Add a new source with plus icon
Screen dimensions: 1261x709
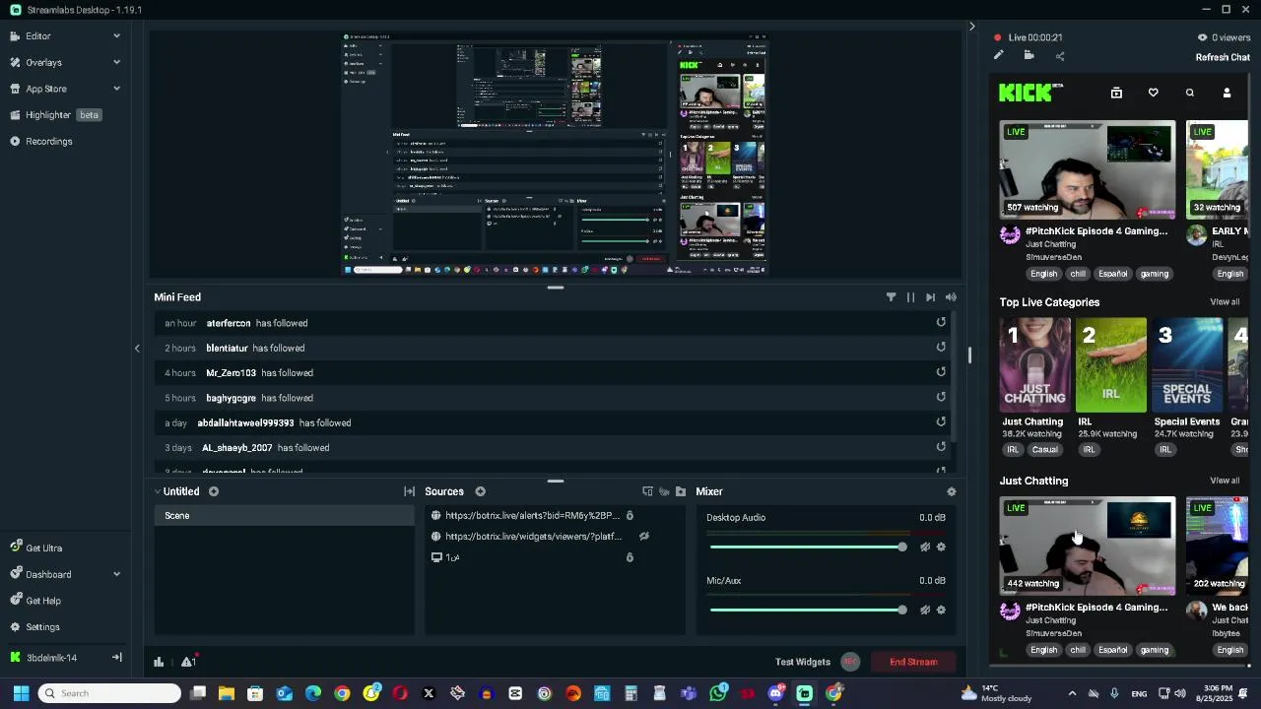(x=480, y=491)
